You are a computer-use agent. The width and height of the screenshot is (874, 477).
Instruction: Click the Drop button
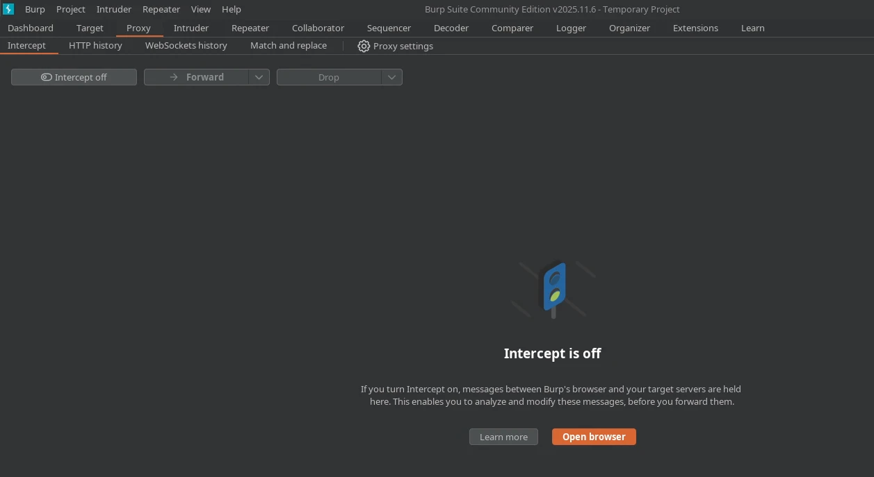point(329,77)
